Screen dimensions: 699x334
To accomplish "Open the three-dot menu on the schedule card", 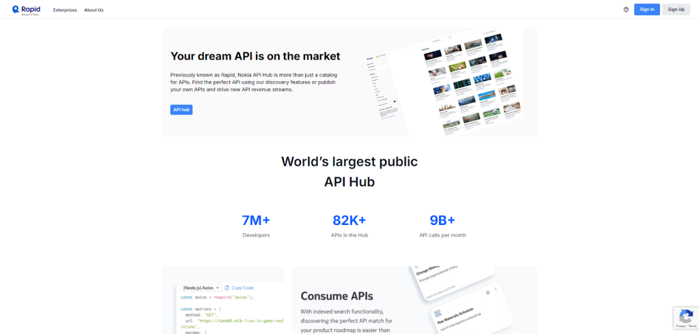I will (x=496, y=290).
